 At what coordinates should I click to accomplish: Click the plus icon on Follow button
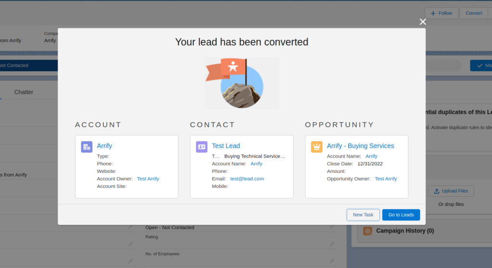click(433, 13)
